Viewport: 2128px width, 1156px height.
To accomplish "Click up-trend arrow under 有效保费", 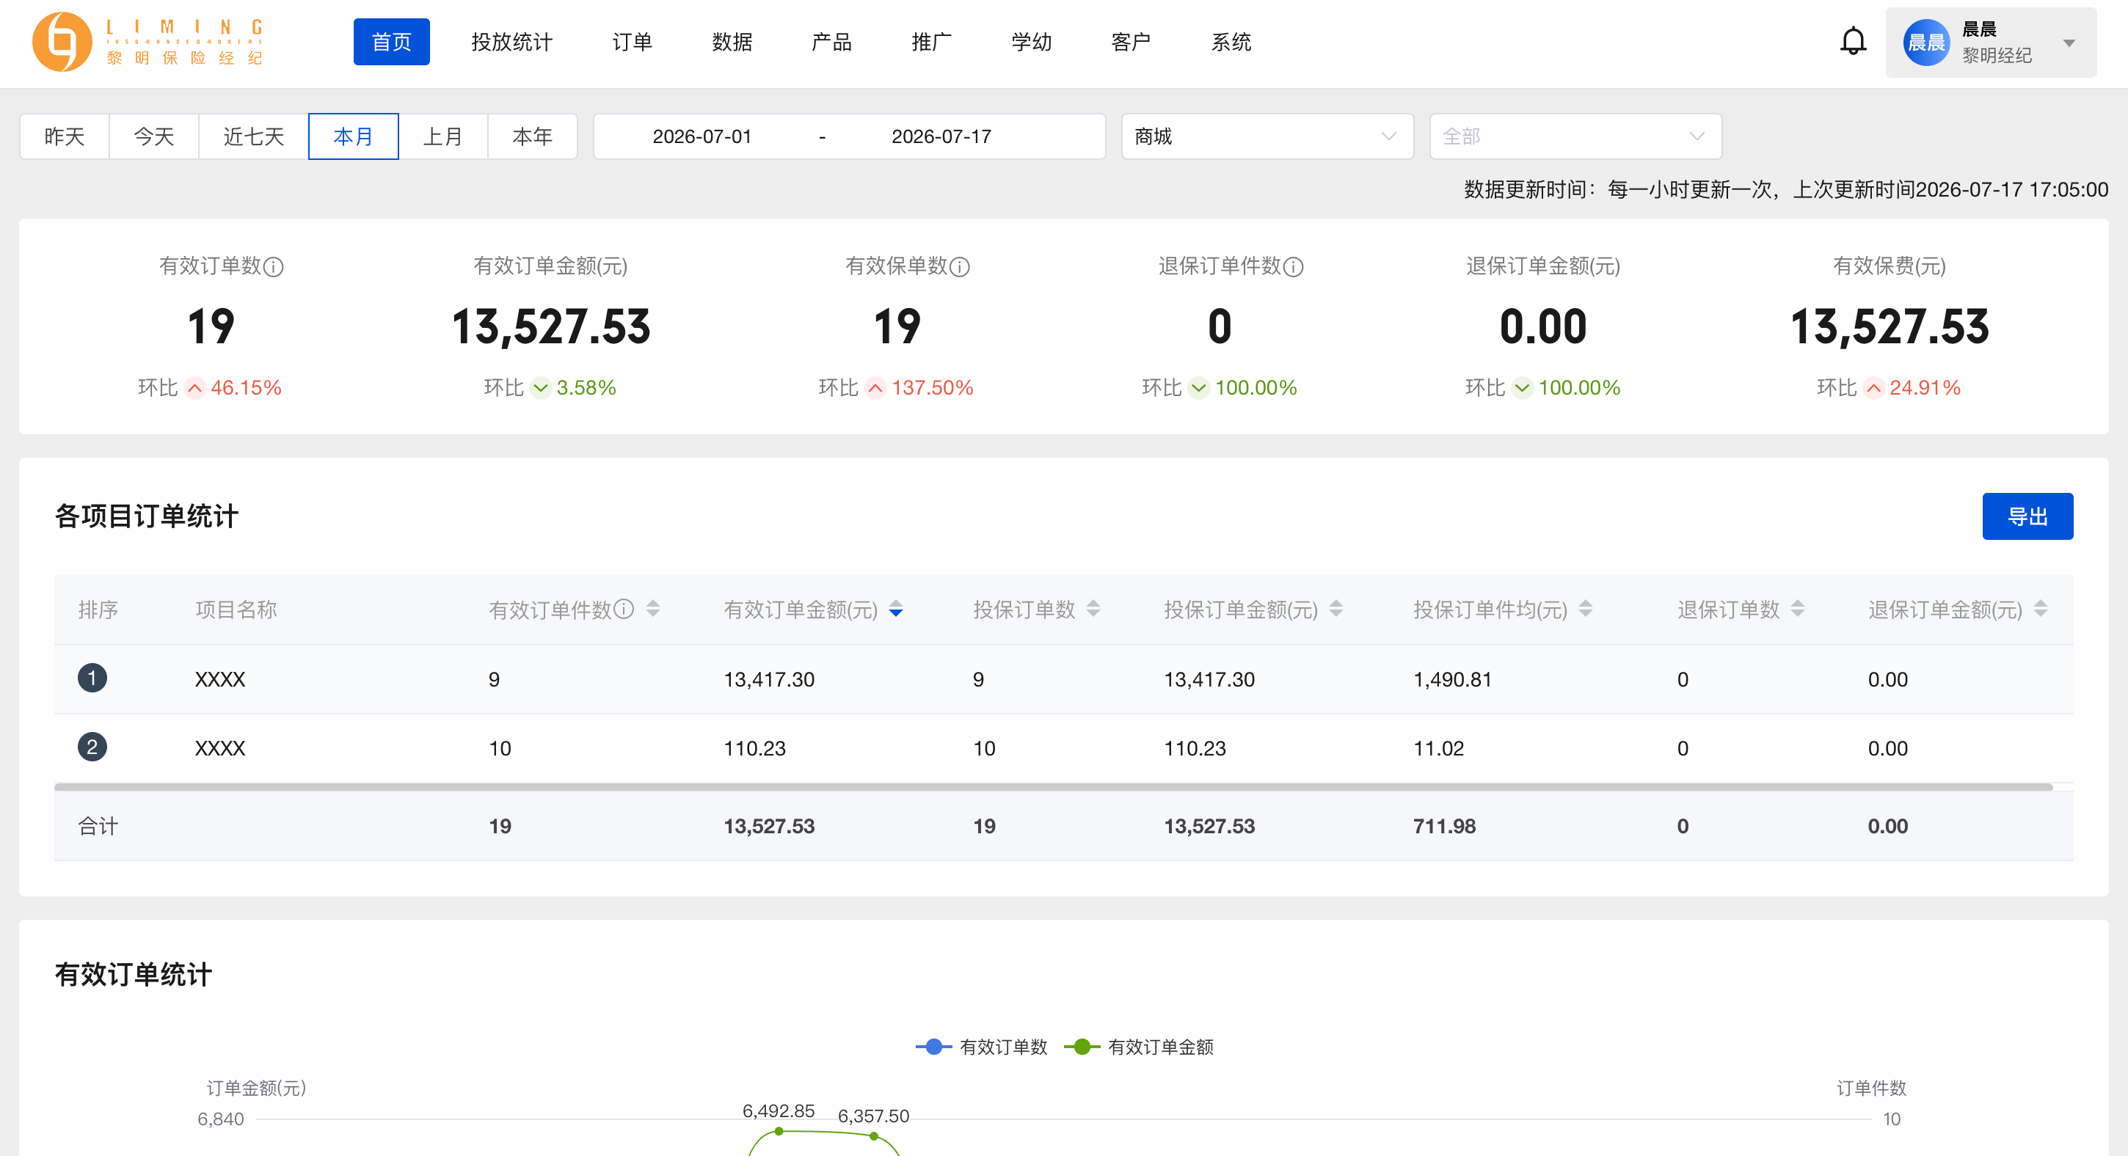I will pyautogui.click(x=1874, y=388).
